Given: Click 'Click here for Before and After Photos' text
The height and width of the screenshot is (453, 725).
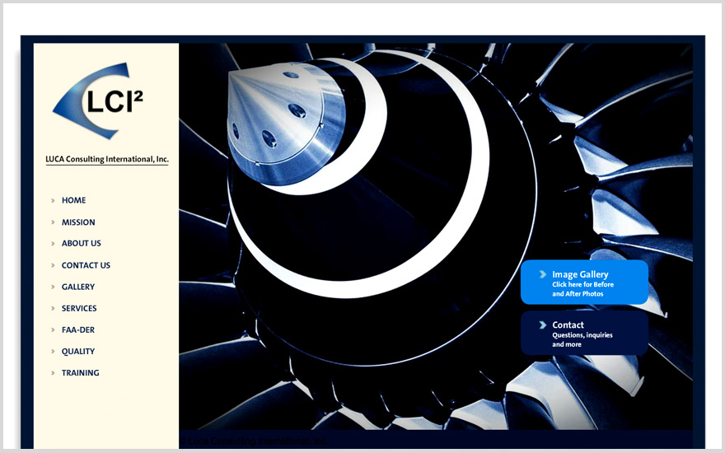Looking at the screenshot, I should click(x=582, y=289).
